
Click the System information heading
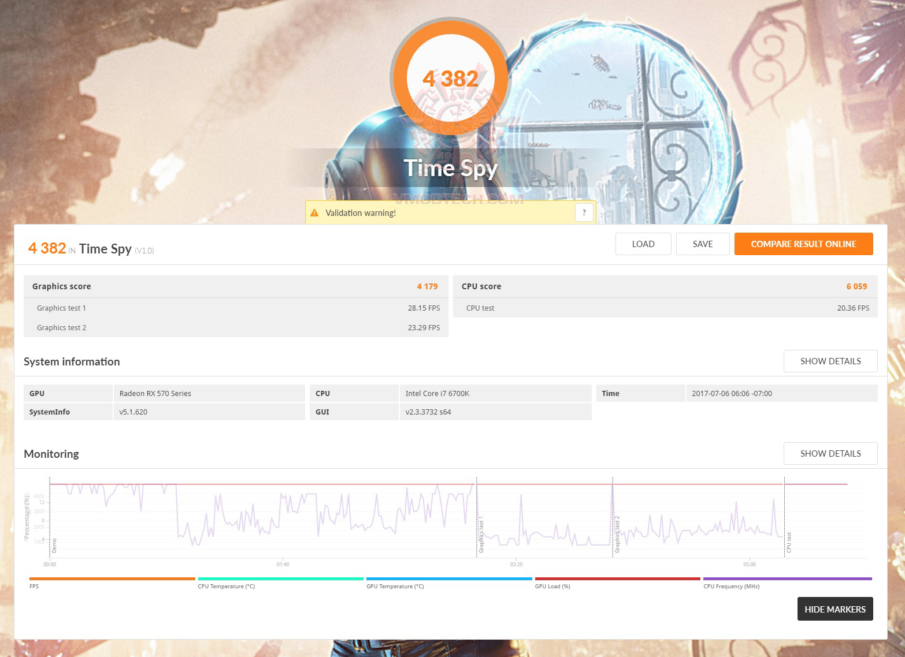coord(72,361)
